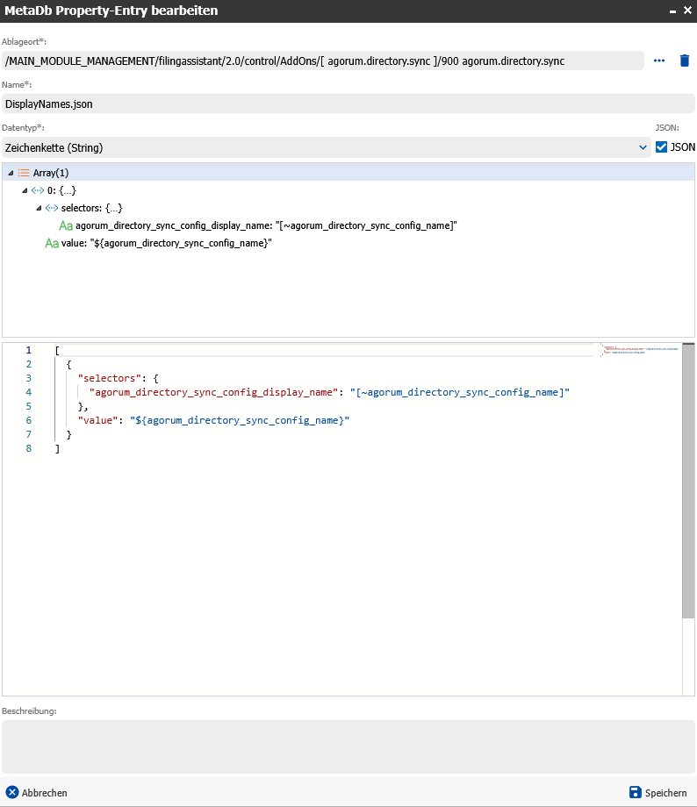This screenshot has width=697, height=807.
Task: Click line number 7 in the editor
Action: click(x=28, y=434)
